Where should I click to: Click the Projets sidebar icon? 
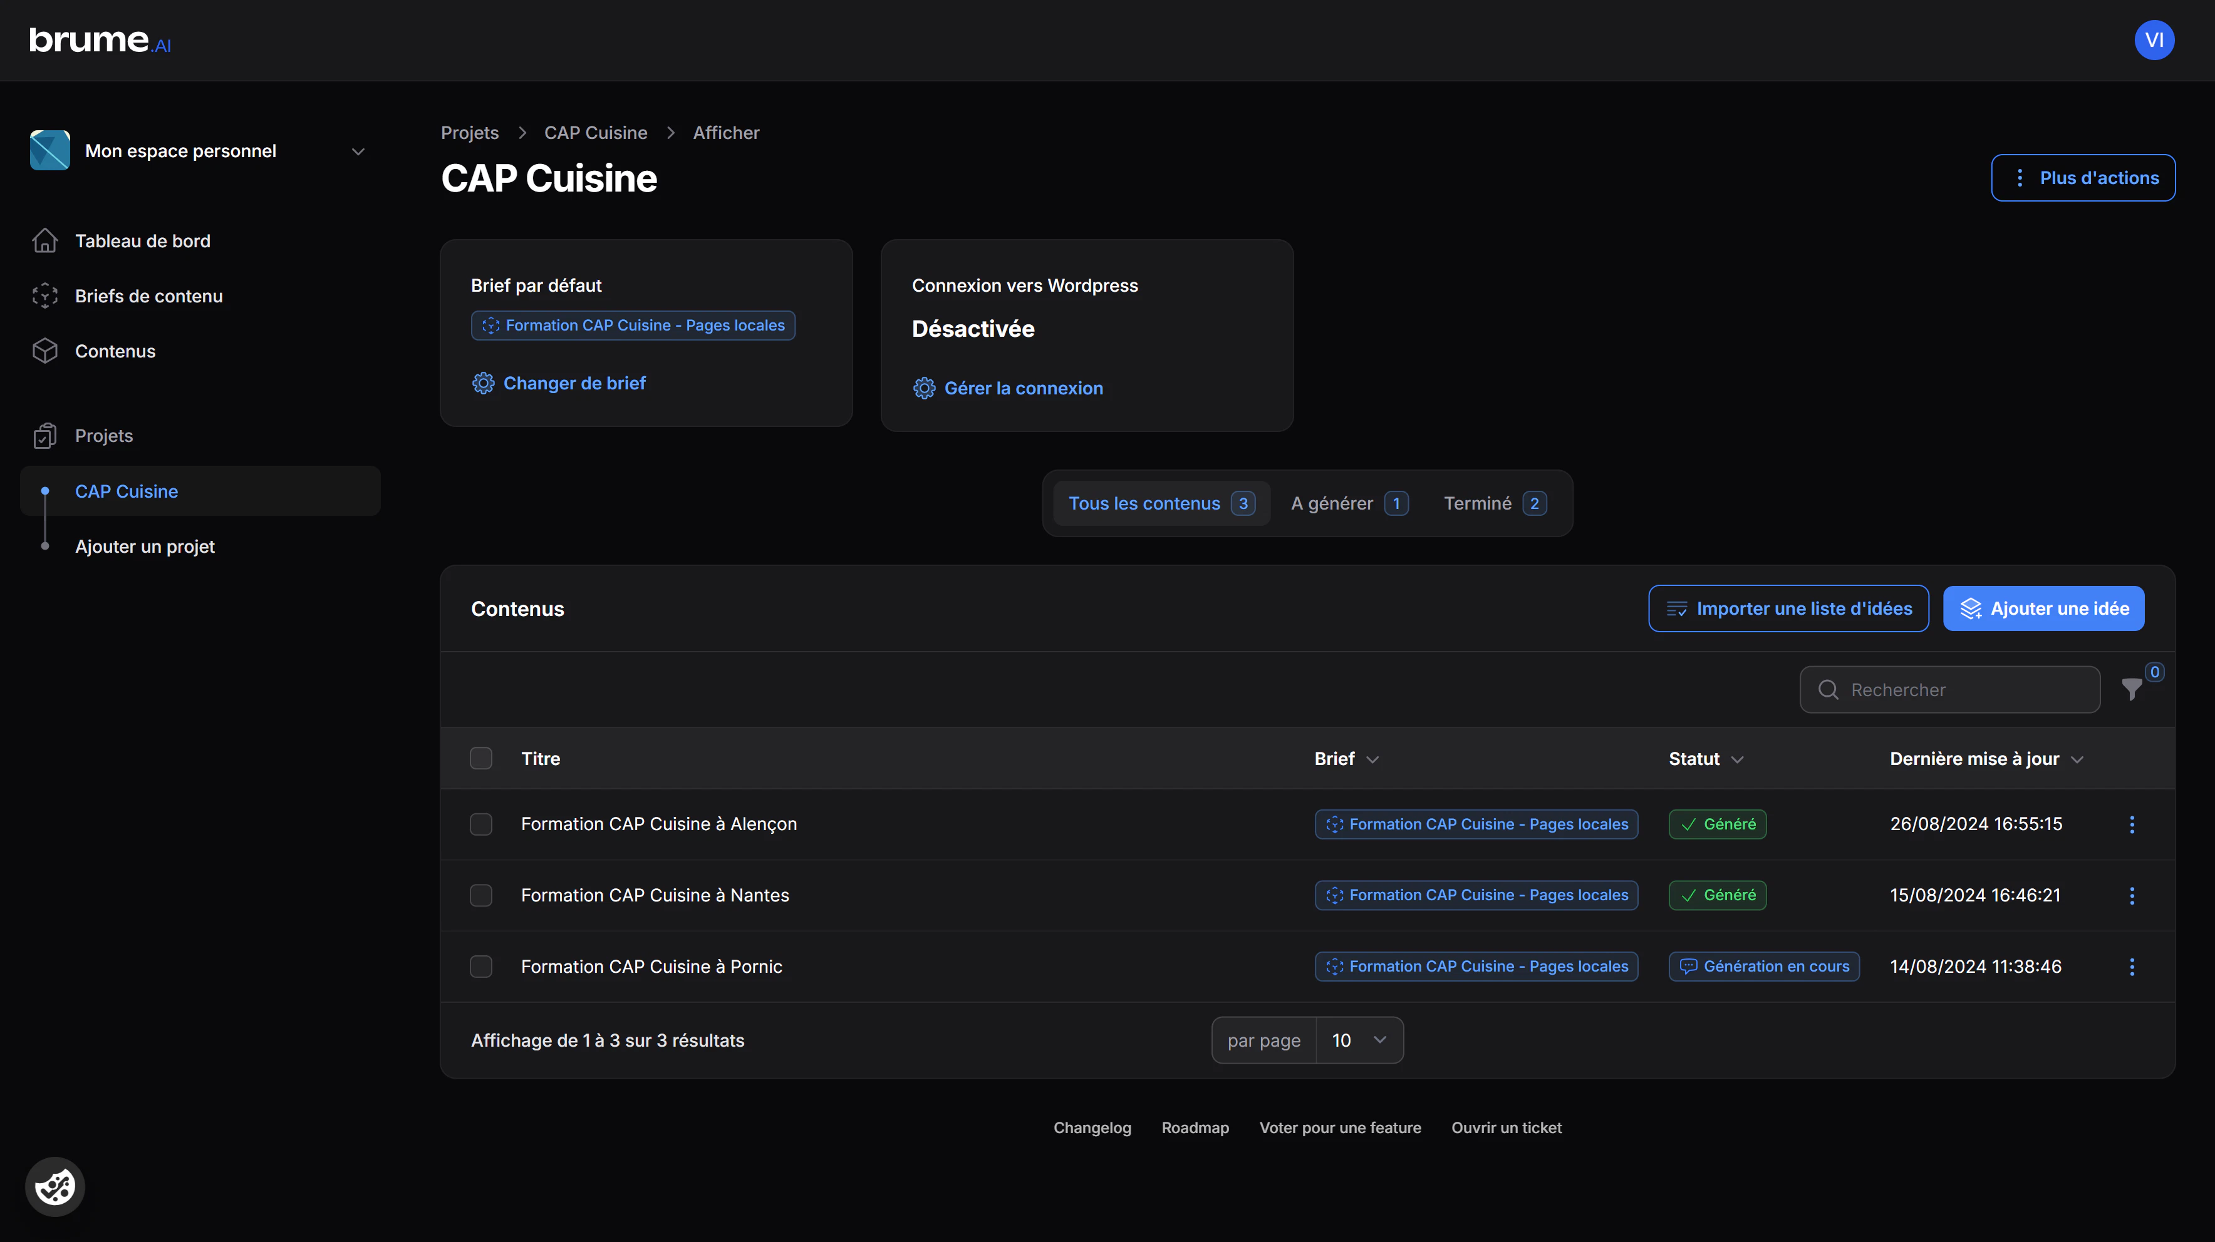(x=44, y=435)
